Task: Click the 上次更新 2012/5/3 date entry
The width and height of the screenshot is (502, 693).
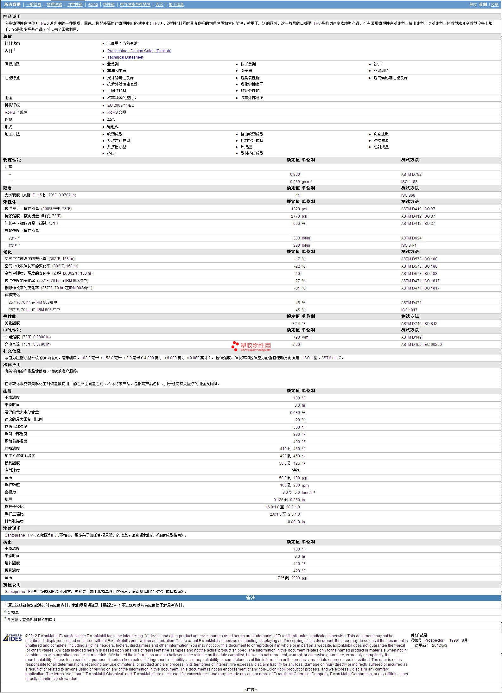Action: [x=429, y=645]
